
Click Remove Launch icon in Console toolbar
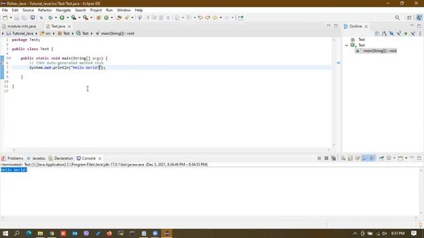(x=327, y=159)
